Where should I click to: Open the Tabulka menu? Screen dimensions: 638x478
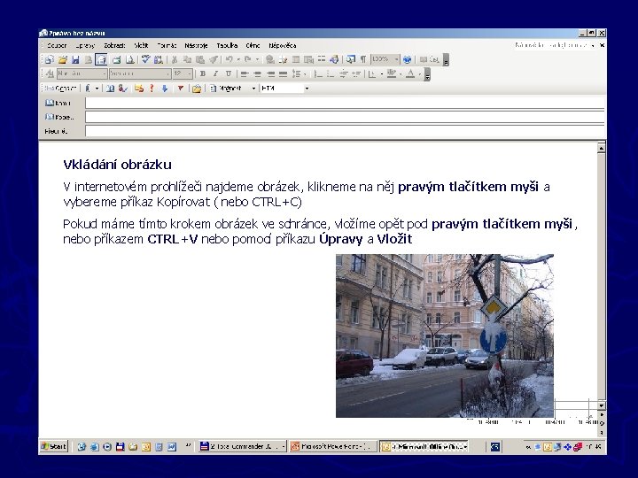(x=227, y=45)
